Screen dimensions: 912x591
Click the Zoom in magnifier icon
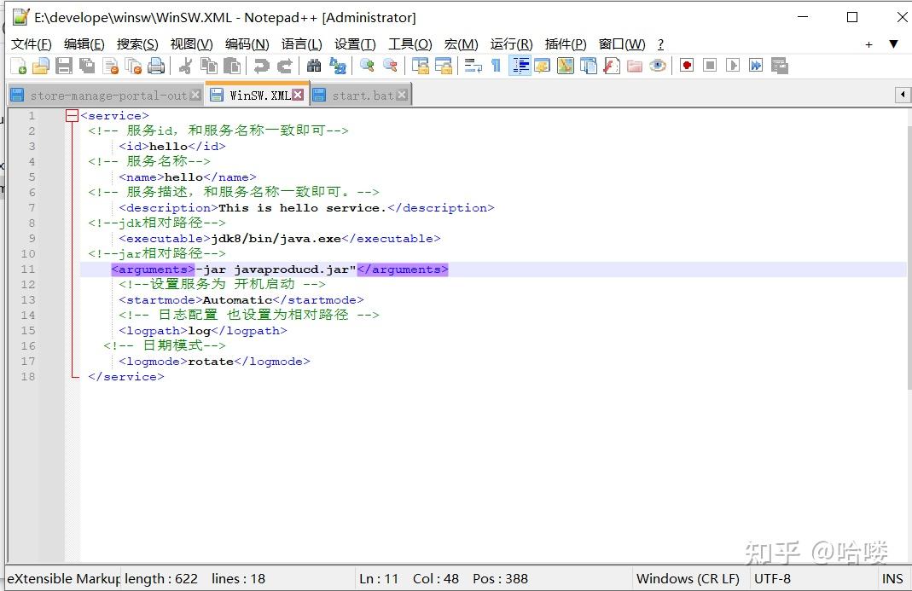coord(367,66)
